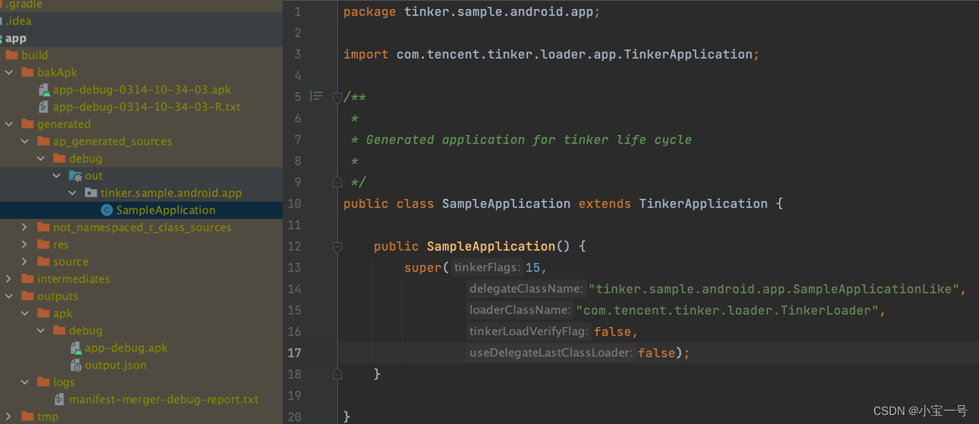Click the outputs folder icon
Viewport: 979px width, 424px height.
28,296
